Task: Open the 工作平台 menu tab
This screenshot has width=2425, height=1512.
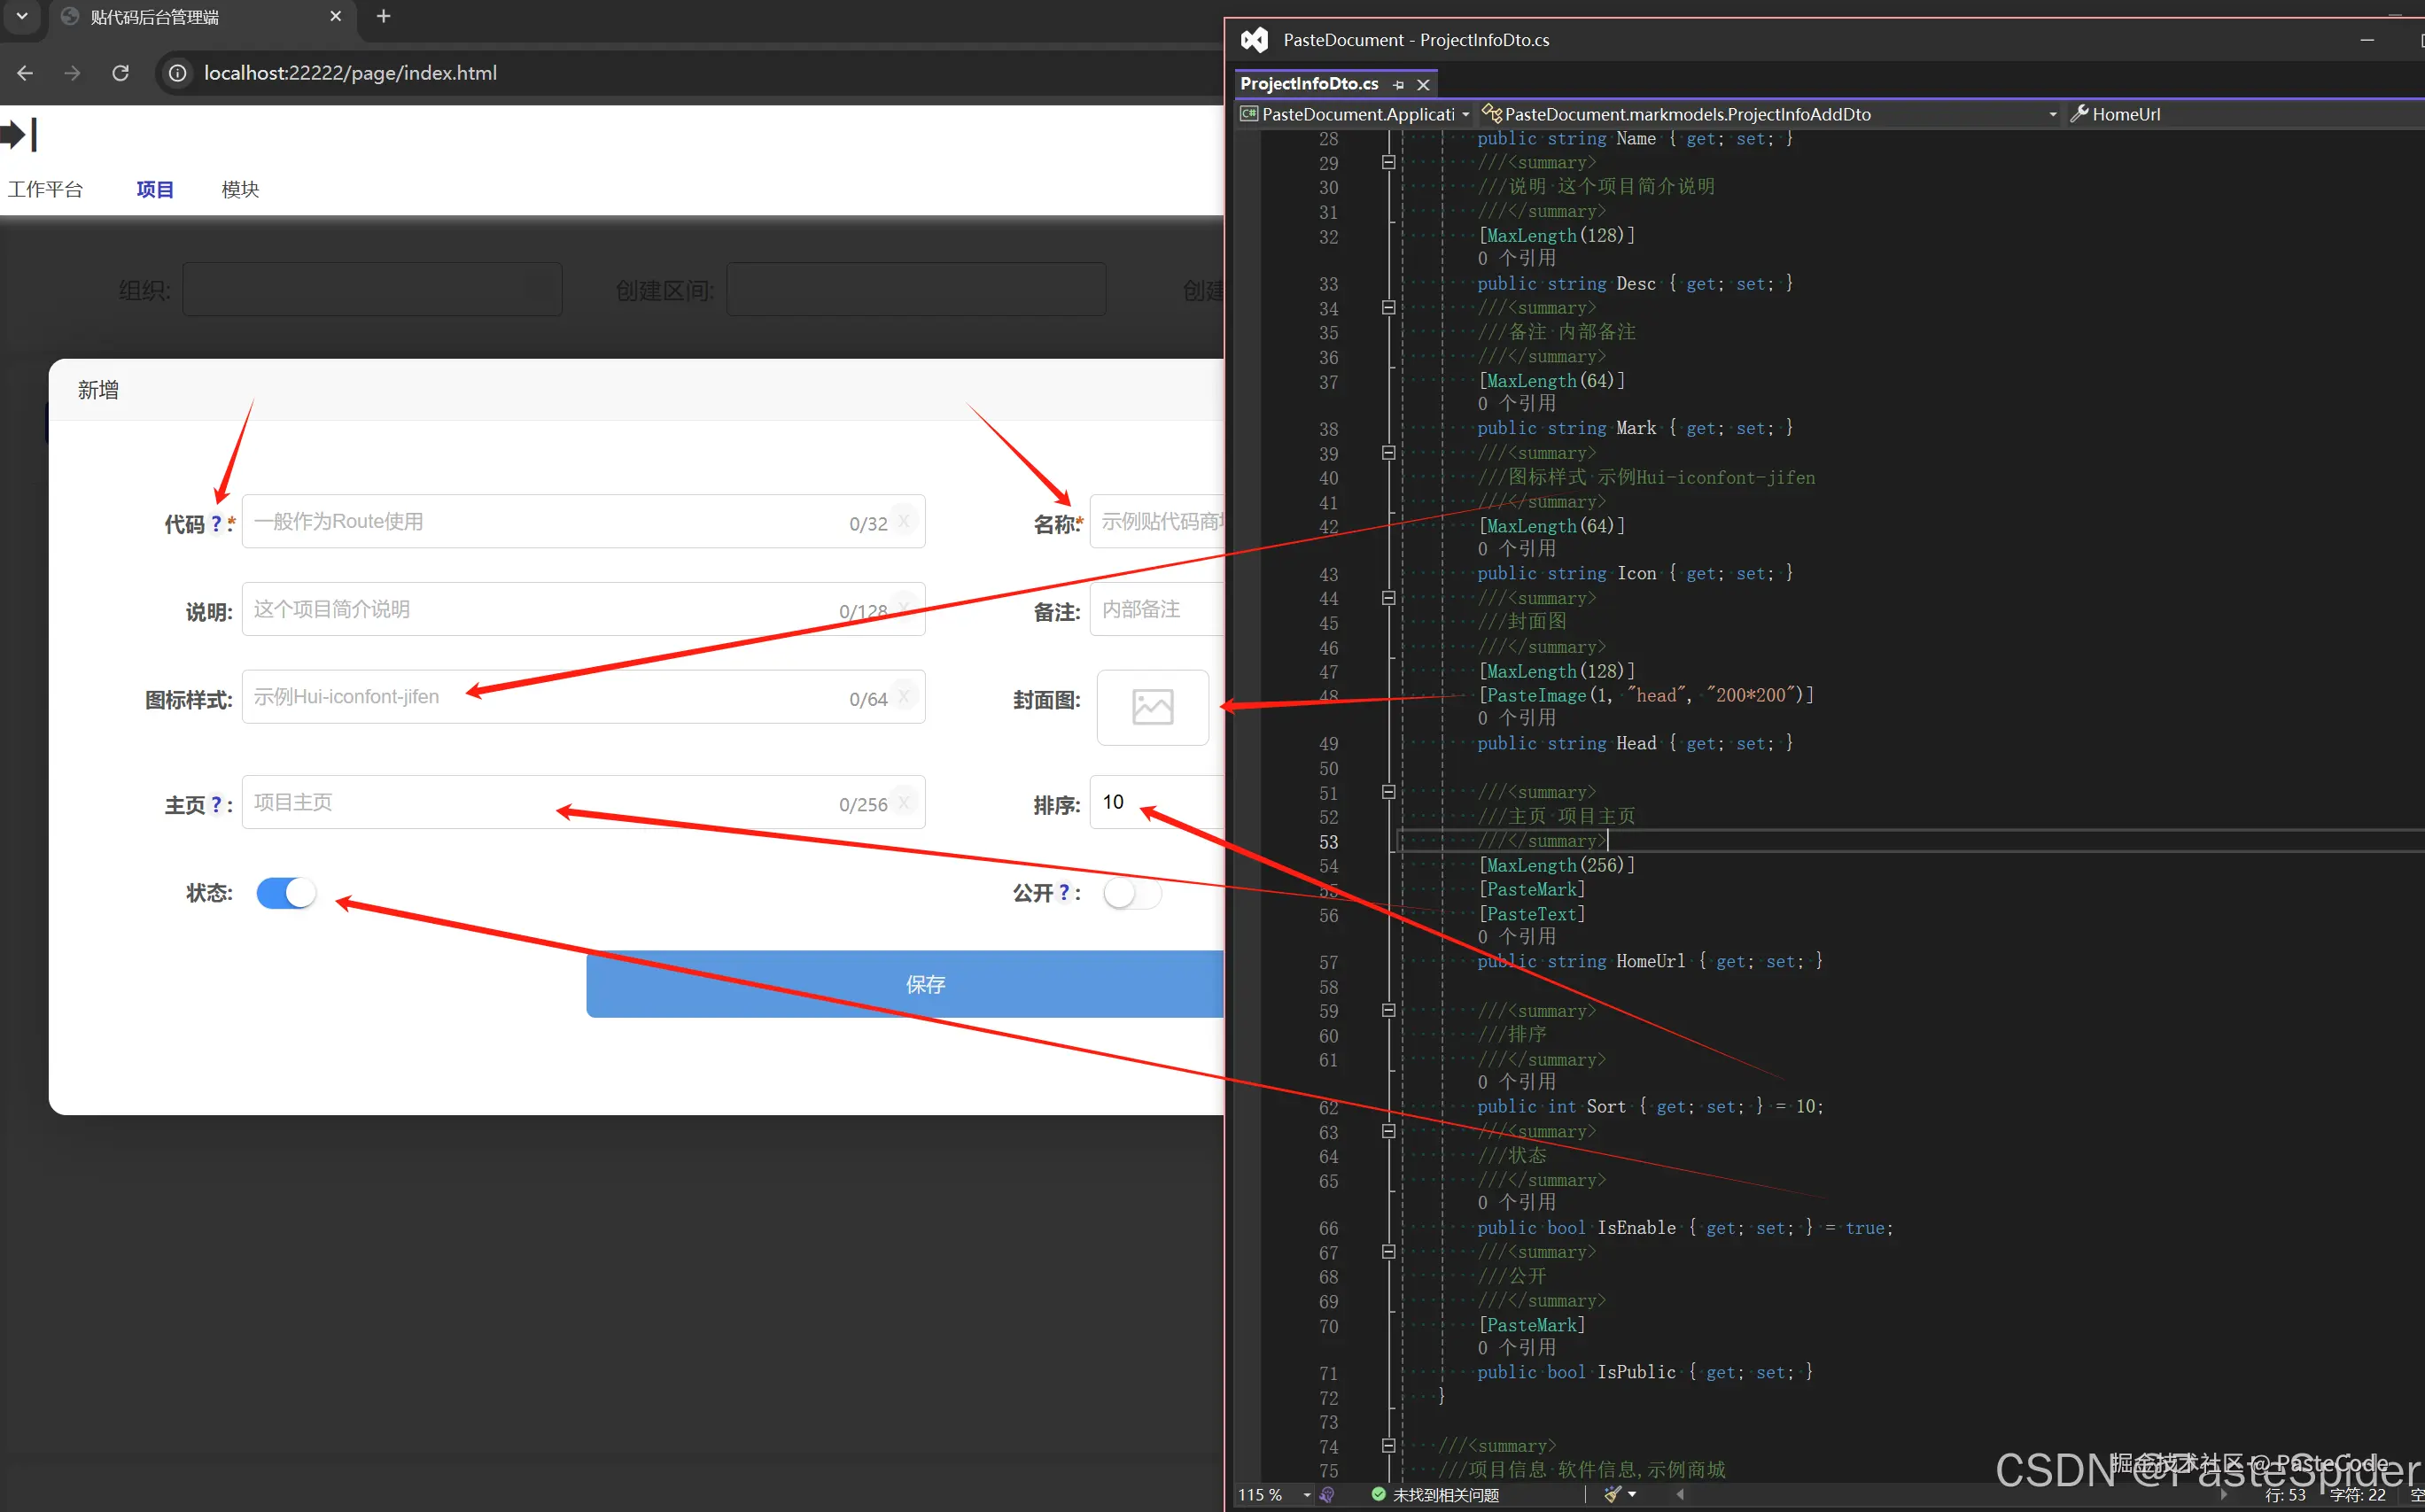Action: click(x=45, y=189)
